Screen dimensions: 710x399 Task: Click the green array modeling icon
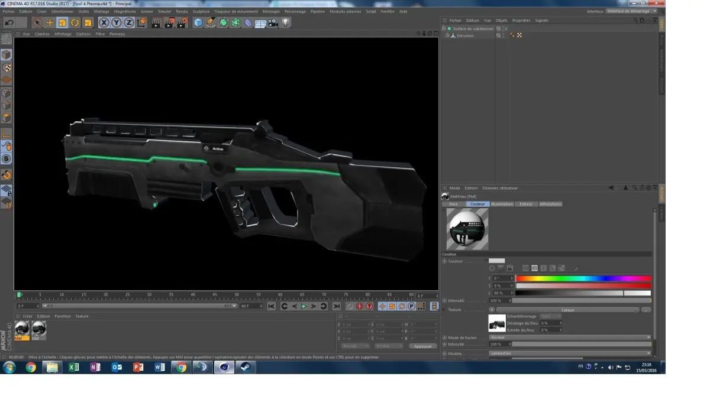[236, 22]
